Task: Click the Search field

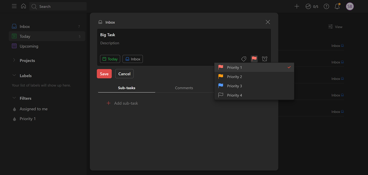Action: tap(58, 6)
